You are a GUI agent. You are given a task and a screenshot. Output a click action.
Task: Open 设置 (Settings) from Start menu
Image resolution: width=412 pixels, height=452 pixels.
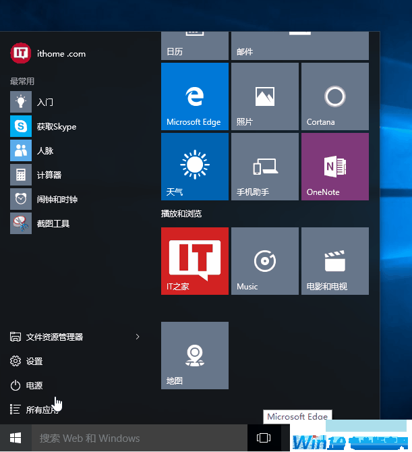click(x=34, y=361)
